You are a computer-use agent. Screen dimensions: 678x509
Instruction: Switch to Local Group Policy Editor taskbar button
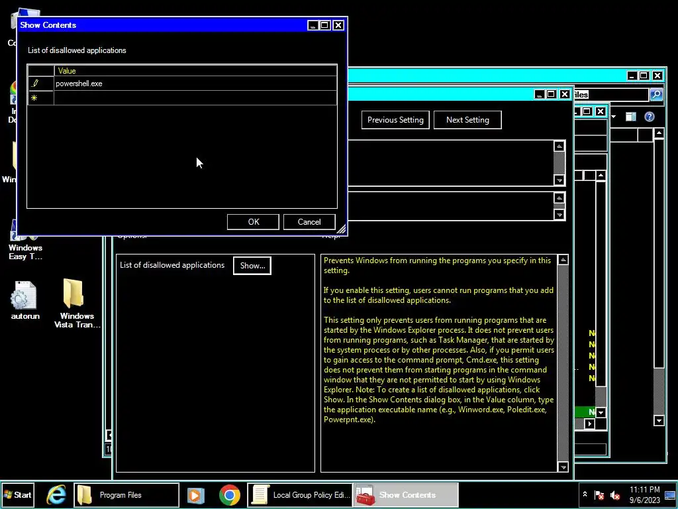click(300, 494)
